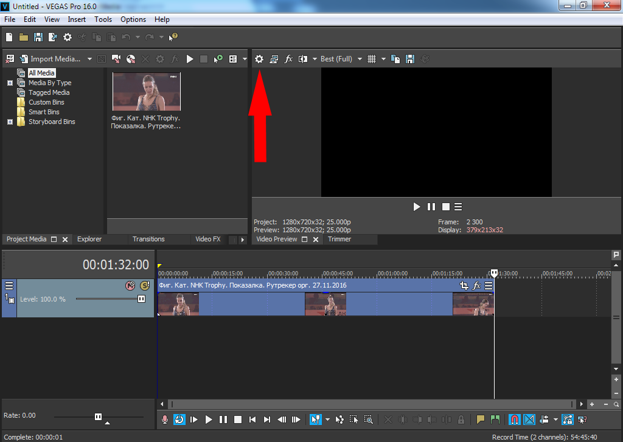Viewport: 623px width, 442px height.
Task: Click the Import Media button
Action: click(x=50, y=59)
